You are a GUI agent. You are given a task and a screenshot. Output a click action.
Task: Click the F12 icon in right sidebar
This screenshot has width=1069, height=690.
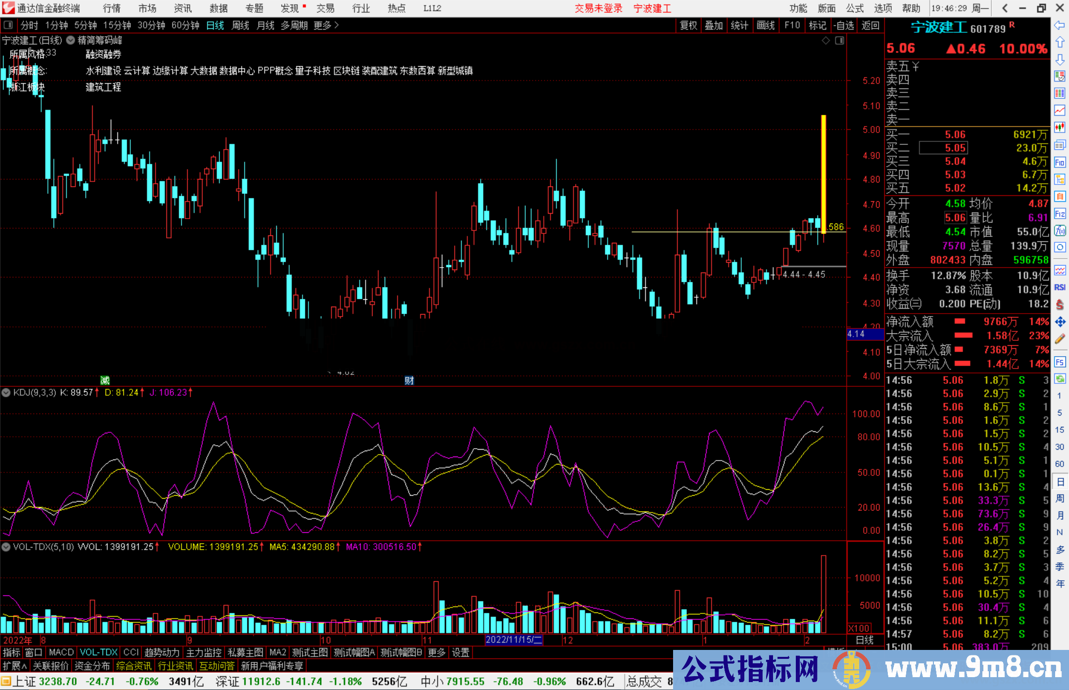tap(1060, 214)
